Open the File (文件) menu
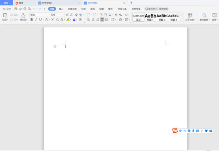 tap(7, 8)
